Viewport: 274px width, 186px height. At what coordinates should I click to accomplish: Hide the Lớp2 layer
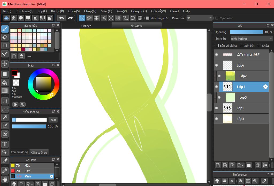pyautogui.click(x=219, y=76)
